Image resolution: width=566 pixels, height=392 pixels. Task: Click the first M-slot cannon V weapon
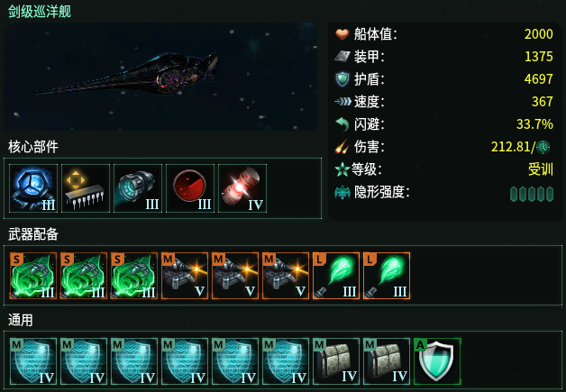point(185,276)
